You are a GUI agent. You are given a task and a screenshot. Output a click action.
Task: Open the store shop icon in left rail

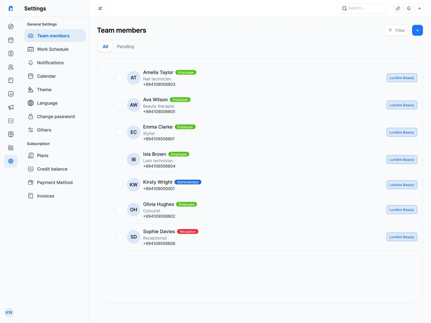pos(11,134)
